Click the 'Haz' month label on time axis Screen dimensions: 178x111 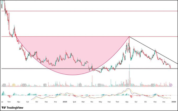(x=109, y=102)
